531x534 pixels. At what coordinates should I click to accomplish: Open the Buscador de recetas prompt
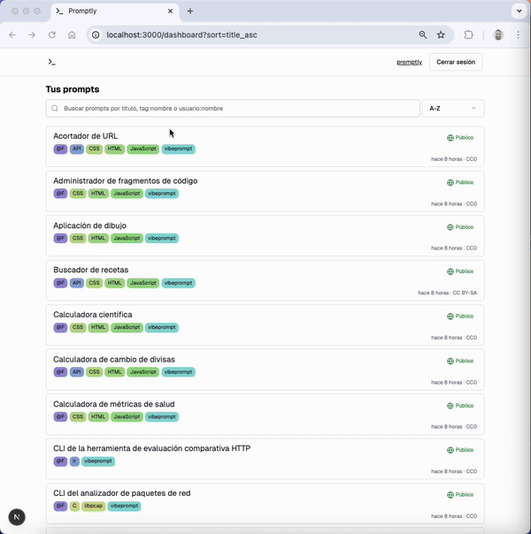[90, 270]
